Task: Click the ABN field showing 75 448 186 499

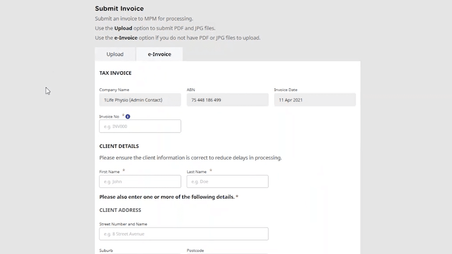Action: tap(227, 100)
